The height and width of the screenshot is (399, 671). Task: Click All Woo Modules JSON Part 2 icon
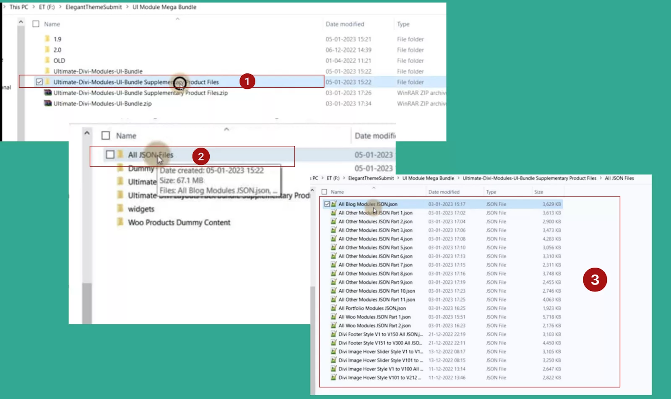334,325
